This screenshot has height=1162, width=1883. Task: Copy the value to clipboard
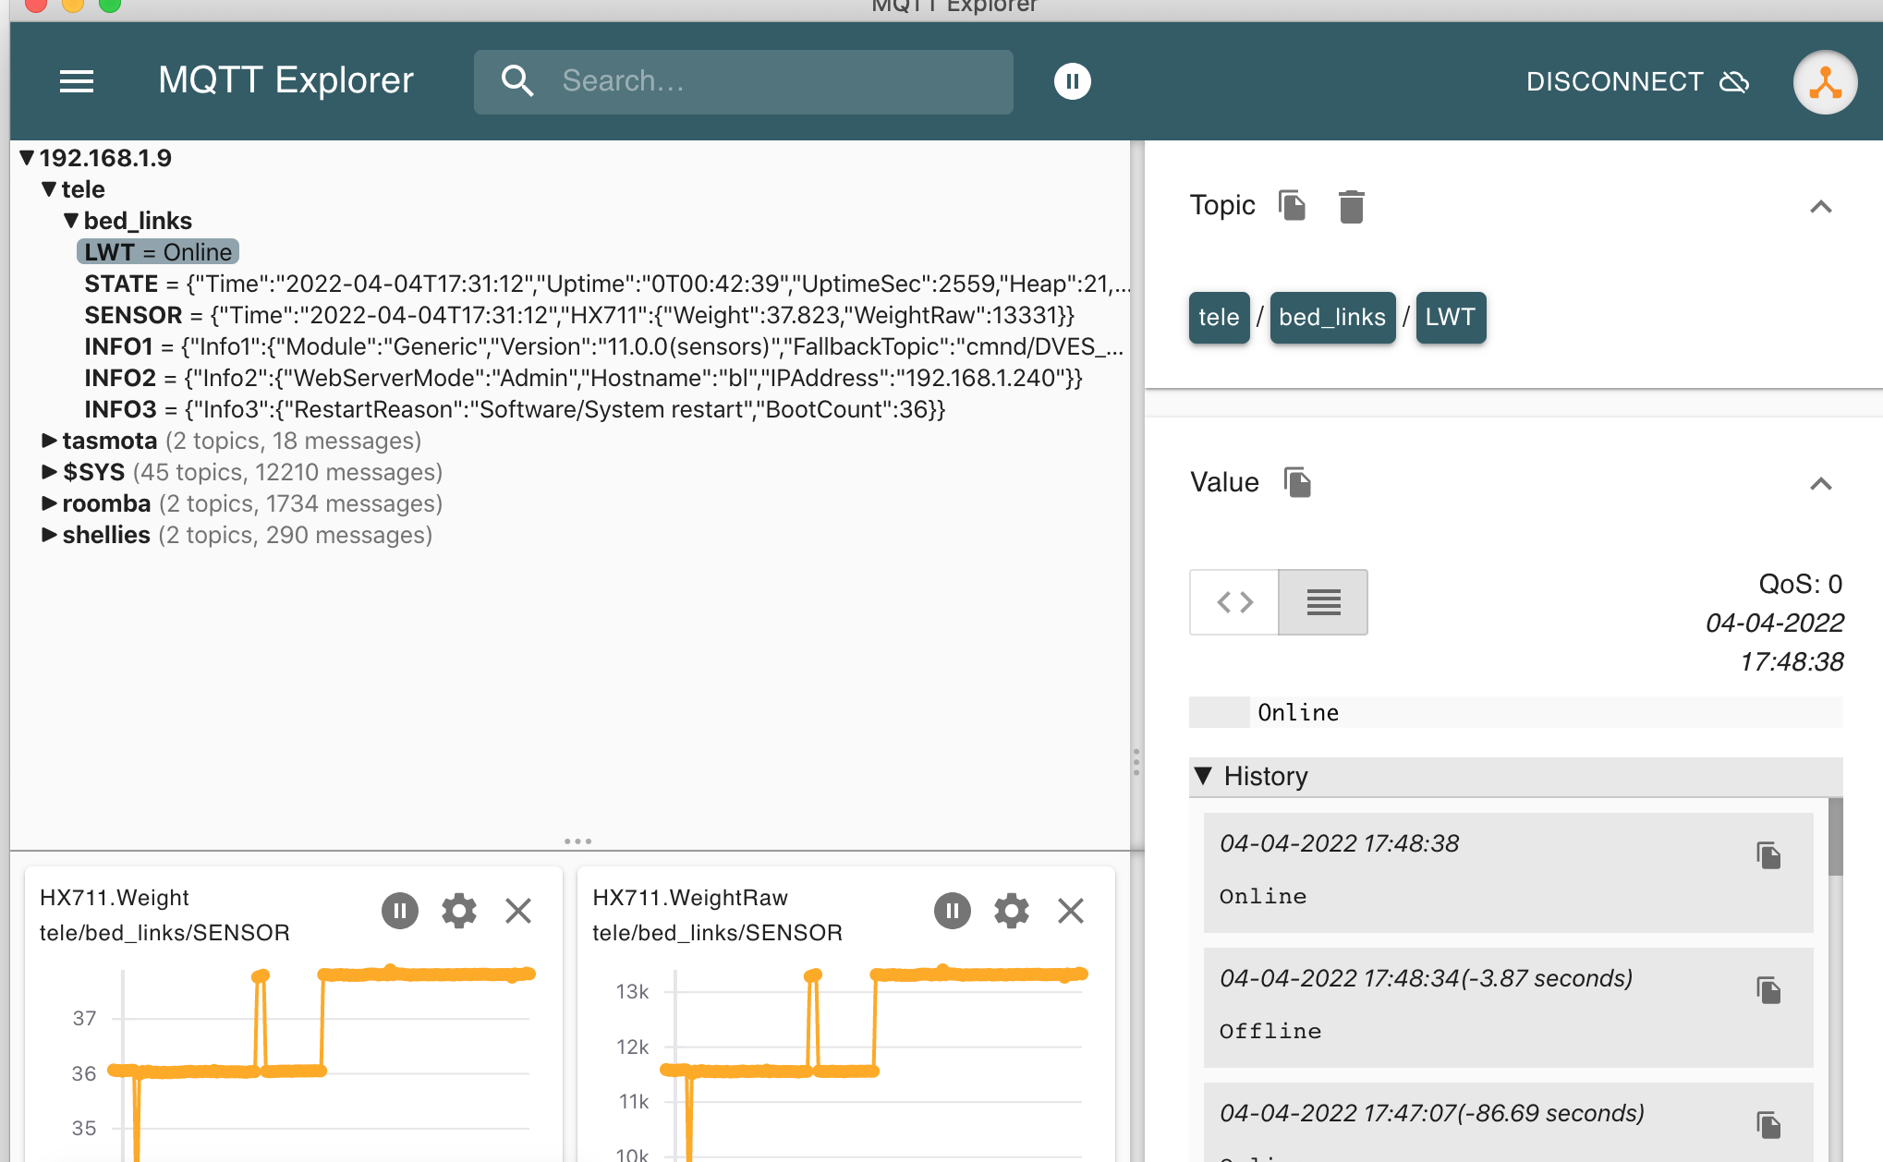pyautogui.click(x=1297, y=482)
